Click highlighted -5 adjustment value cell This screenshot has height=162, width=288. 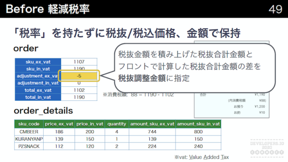click(x=79, y=76)
